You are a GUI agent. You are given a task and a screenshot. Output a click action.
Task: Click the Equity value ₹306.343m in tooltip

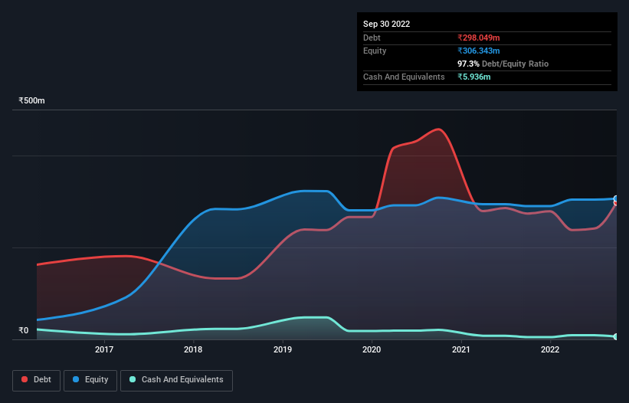(x=479, y=51)
